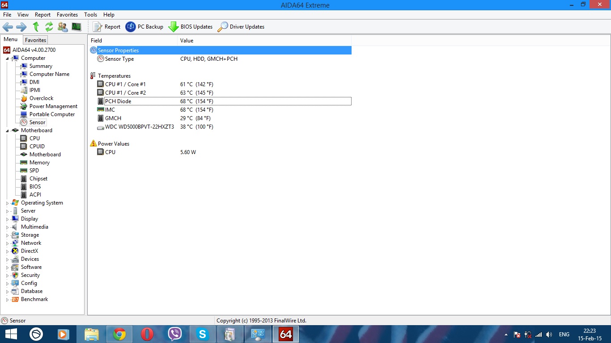The width and height of the screenshot is (611, 343).
Task: Go back using the blue left arrow
Action: [8, 27]
